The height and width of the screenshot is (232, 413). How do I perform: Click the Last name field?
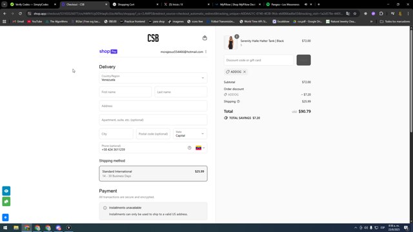(x=181, y=92)
